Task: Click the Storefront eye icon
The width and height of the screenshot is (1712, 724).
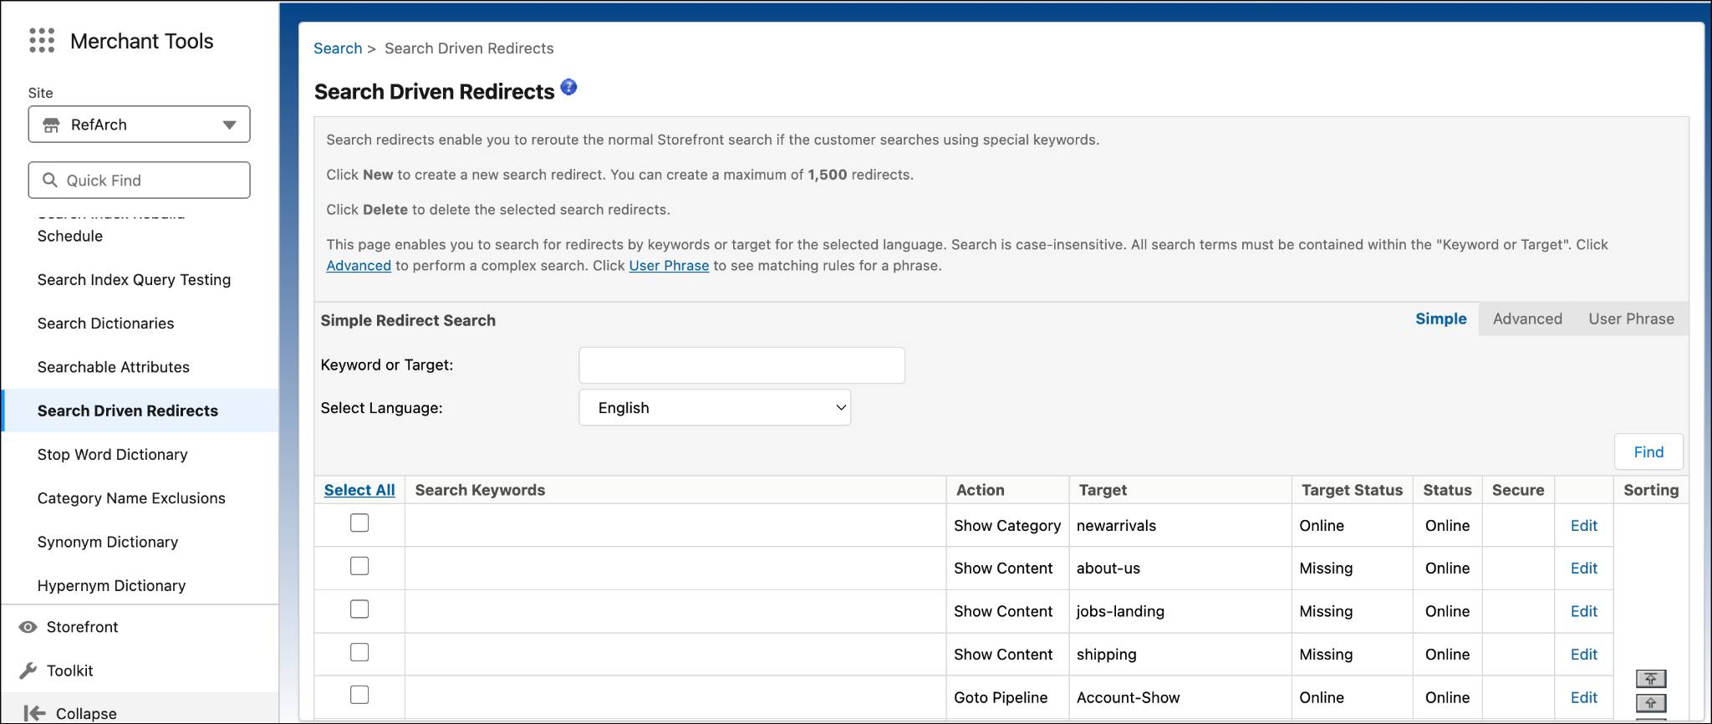Action: [x=28, y=627]
